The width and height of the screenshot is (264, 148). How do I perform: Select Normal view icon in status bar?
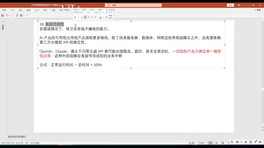[x=210, y=143]
